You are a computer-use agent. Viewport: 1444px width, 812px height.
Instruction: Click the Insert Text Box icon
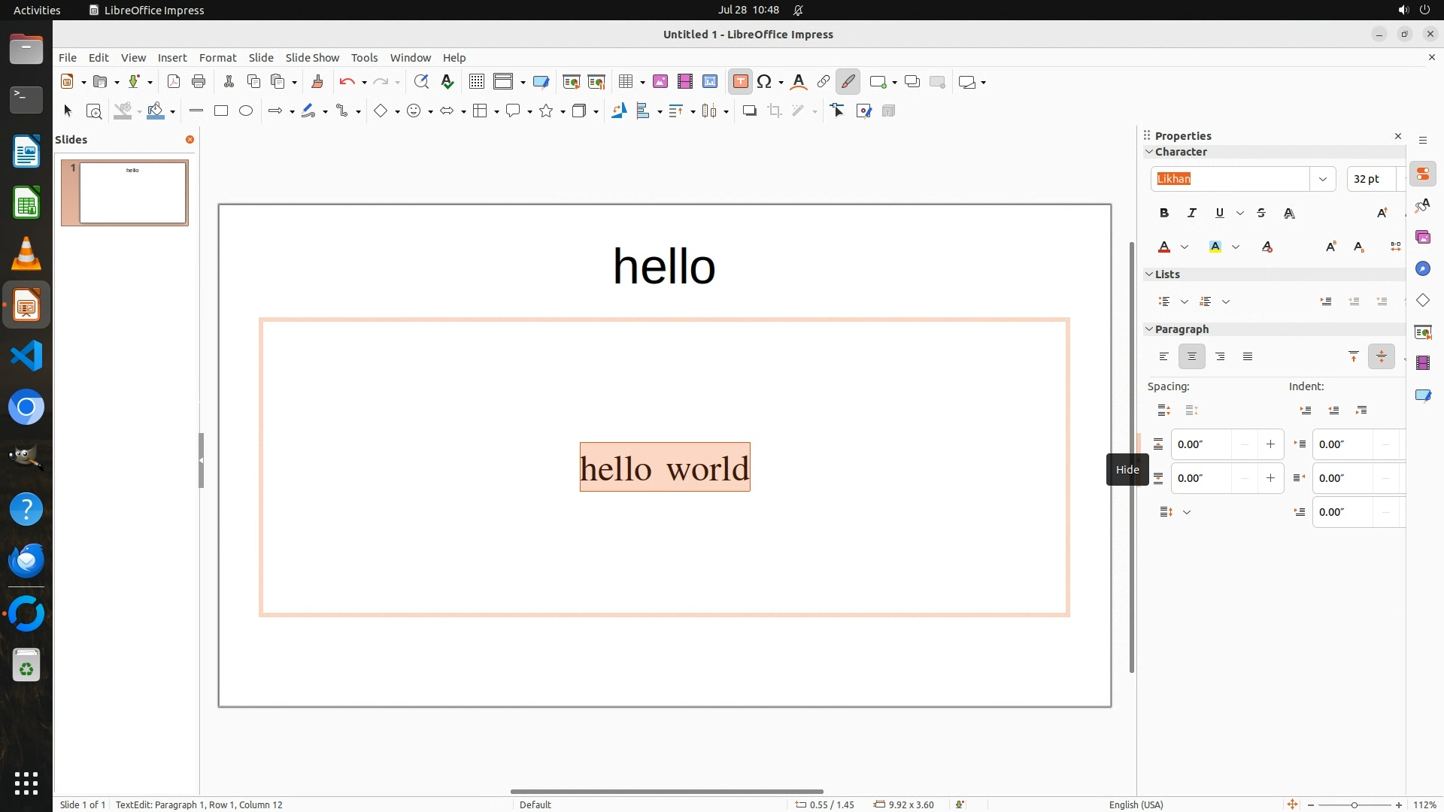click(x=740, y=82)
